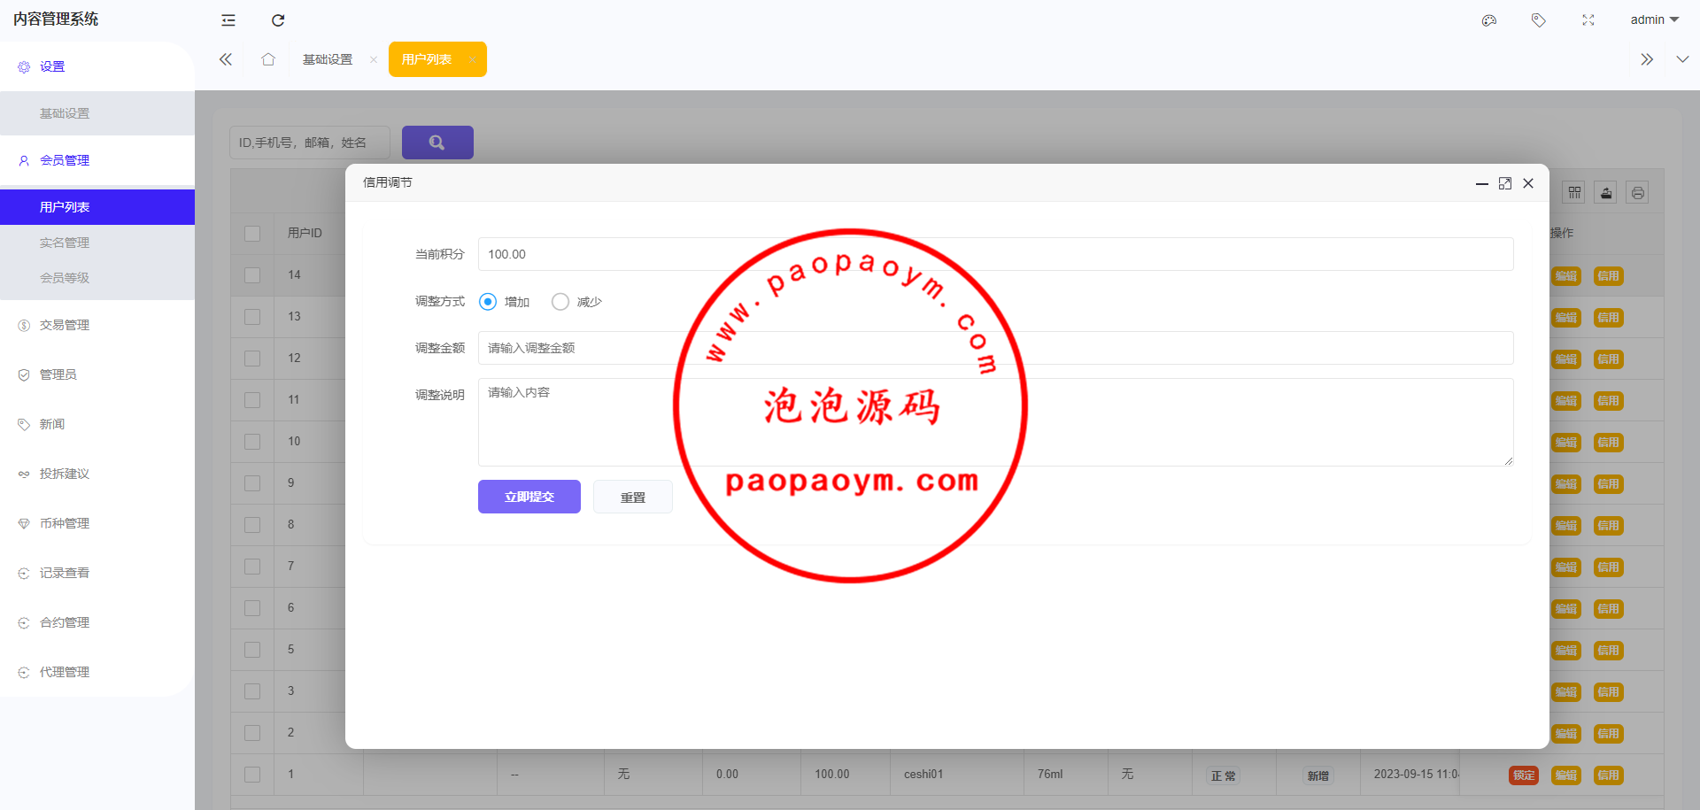Click the tag icon in the top bar
The image size is (1700, 810).
point(1539,20)
